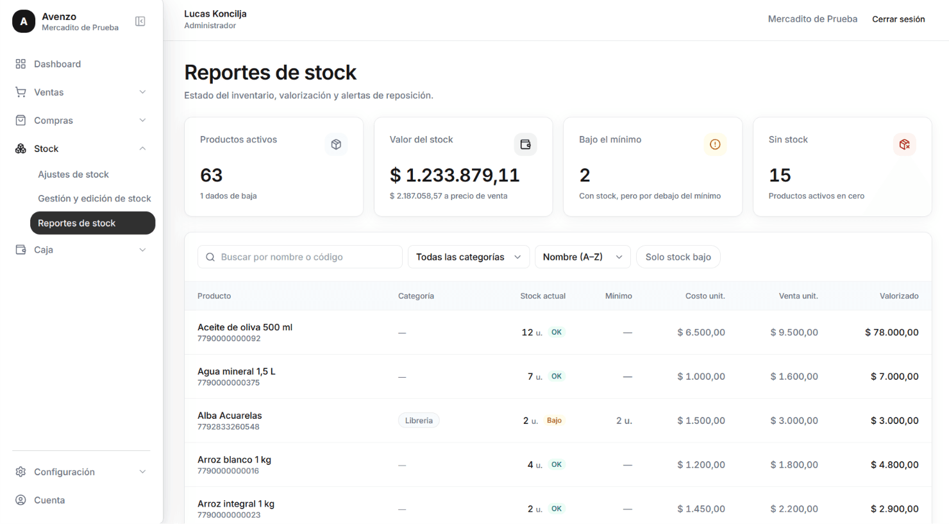Click the Stock actual column header
Screen dimensions: 949x524
(x=543, y=296)
